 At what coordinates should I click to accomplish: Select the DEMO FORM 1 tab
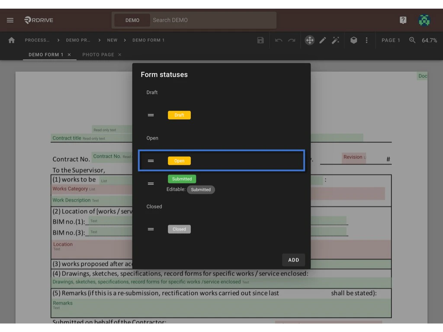46,54
